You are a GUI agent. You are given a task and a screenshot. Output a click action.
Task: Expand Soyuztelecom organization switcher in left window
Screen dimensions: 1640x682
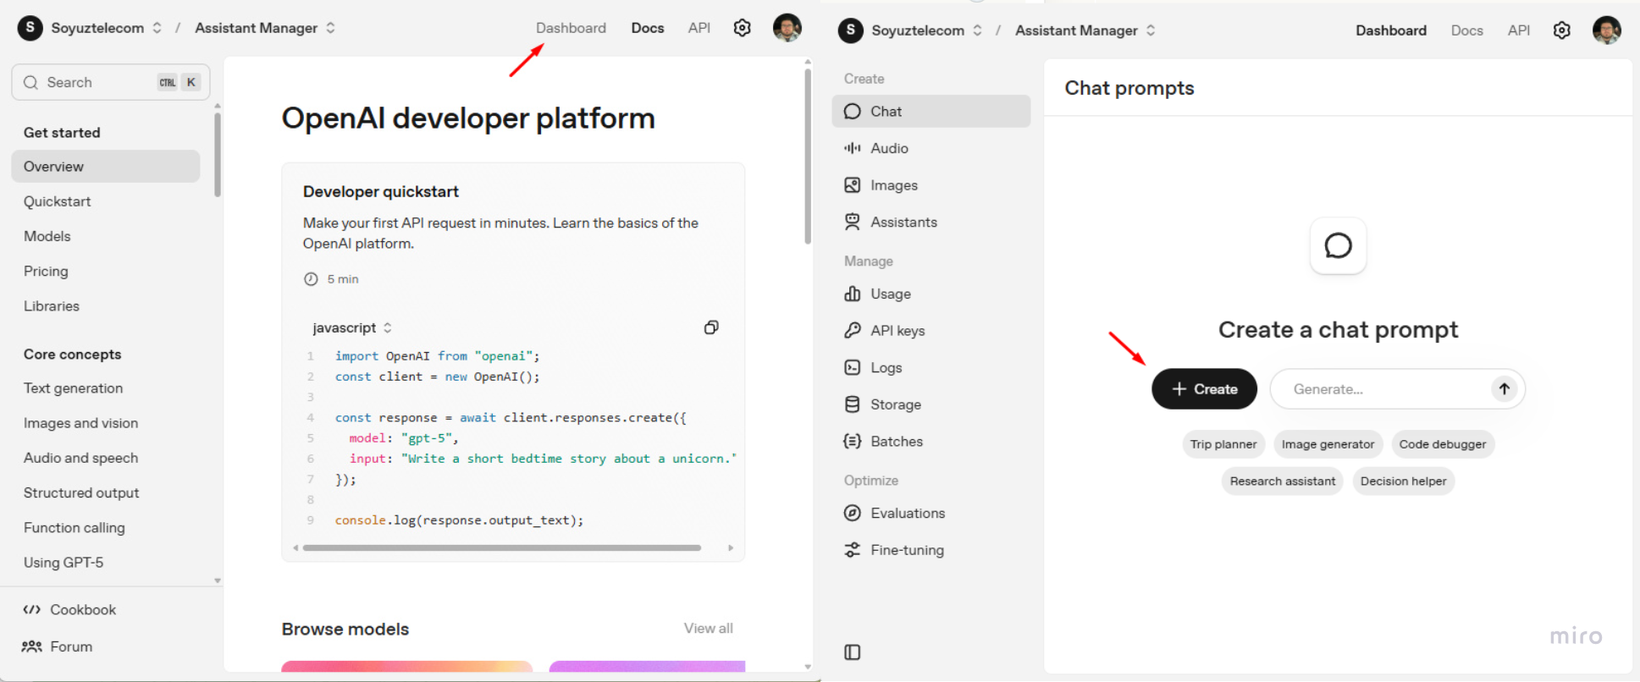[157, 28]
